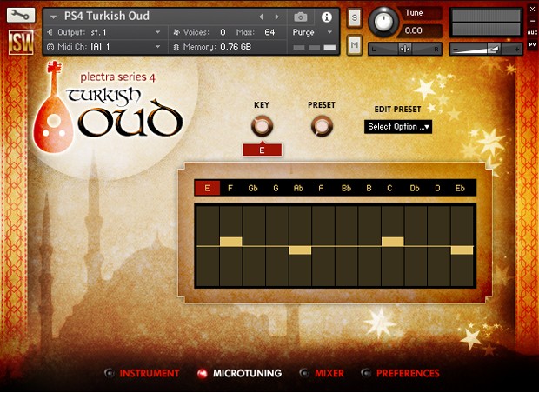539x393 pixels.
Task: Select the A note in the key strip
Action: [x=322, y=188]
